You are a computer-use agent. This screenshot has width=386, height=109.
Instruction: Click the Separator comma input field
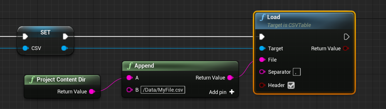[x=297, y=72]
